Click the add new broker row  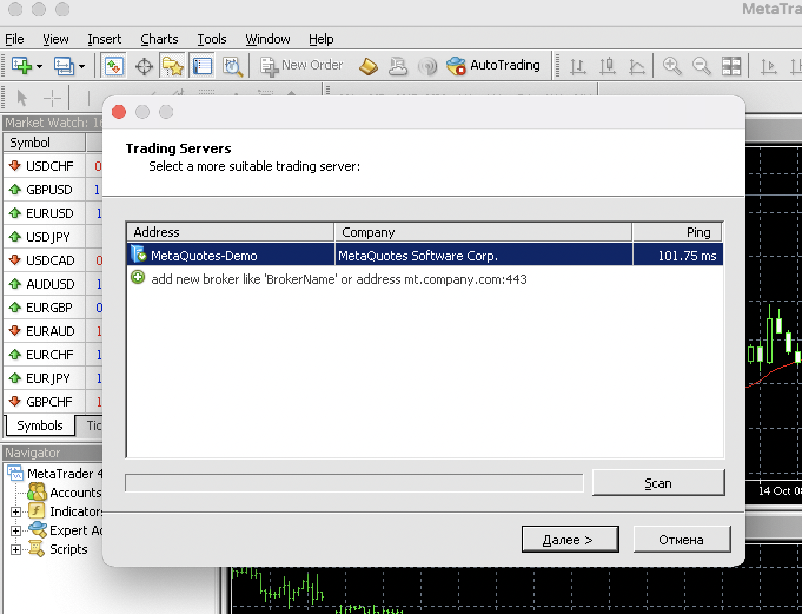pos(339,279)
